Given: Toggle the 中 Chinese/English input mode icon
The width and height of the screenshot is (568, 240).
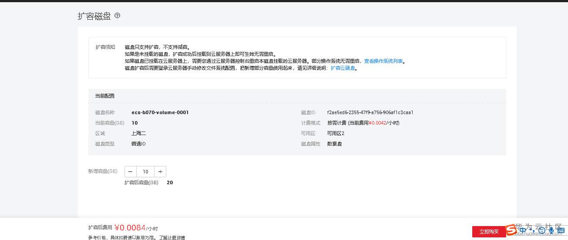Looking at the screenshot, I should [523, 230].
